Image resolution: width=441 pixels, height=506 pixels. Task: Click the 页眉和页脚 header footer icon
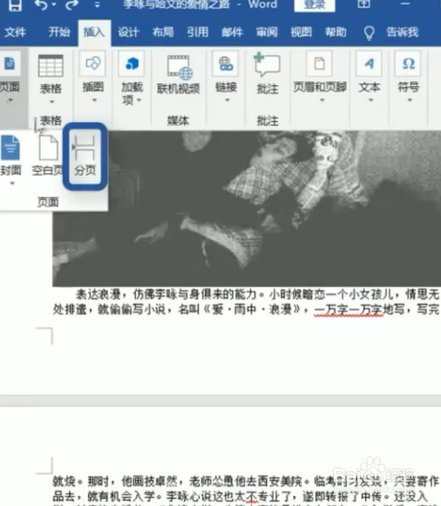[x=319, y=64]
